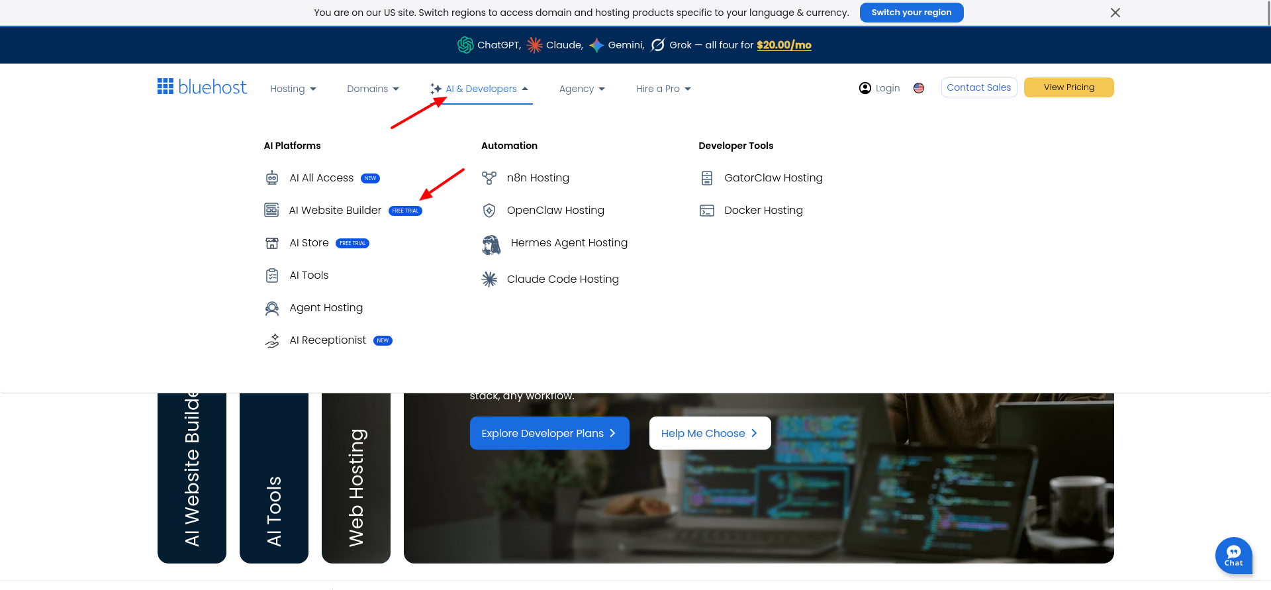Click the AI Tools clipboard icon
The height and width of the screenshot is (590, 1271).
click(272, 275)
